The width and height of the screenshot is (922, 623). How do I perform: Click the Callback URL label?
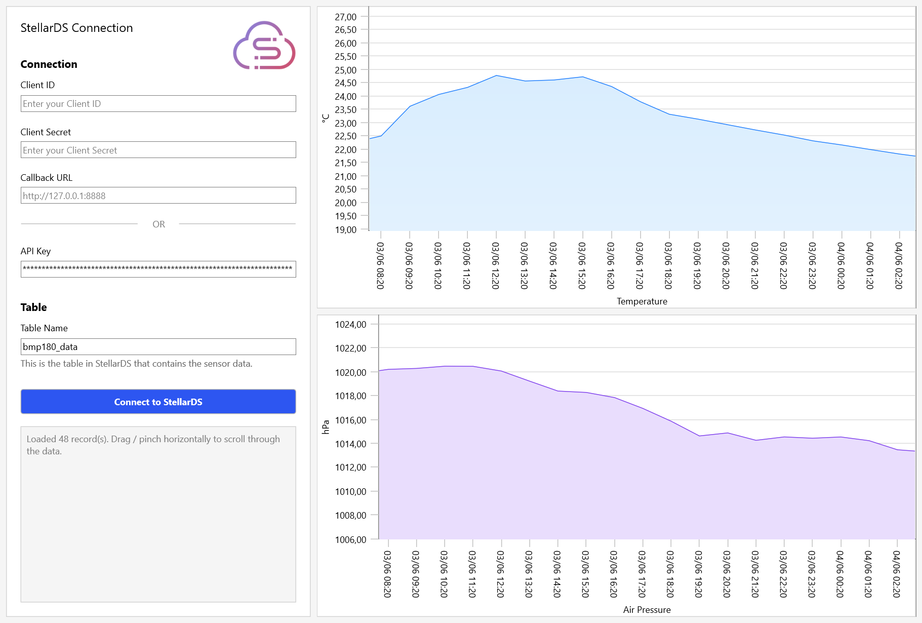46,178
